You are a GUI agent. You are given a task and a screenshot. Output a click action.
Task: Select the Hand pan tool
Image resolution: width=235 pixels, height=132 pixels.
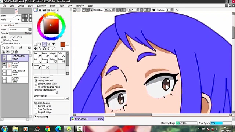(x=49, y=49)
